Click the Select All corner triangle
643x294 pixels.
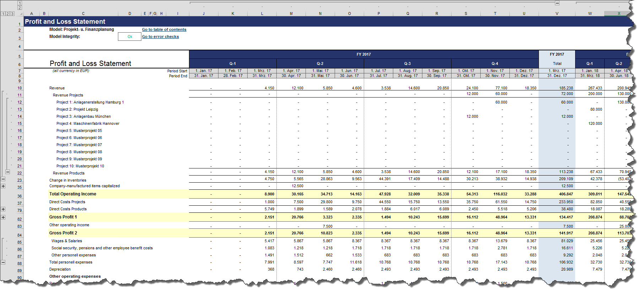21,13
